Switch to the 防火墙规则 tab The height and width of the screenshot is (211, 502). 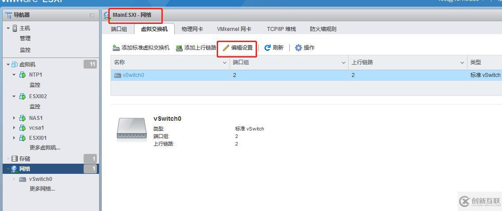point(323,29)
